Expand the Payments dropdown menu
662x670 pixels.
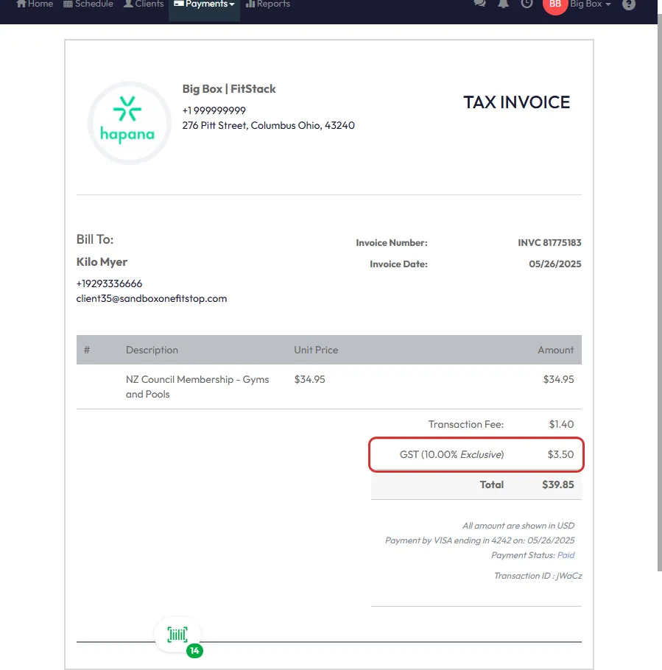pos(204,4)
